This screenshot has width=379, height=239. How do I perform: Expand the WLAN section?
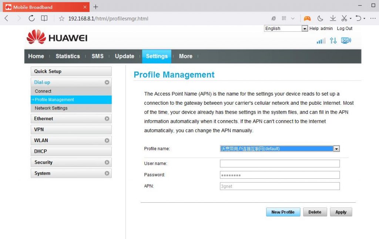71,140
